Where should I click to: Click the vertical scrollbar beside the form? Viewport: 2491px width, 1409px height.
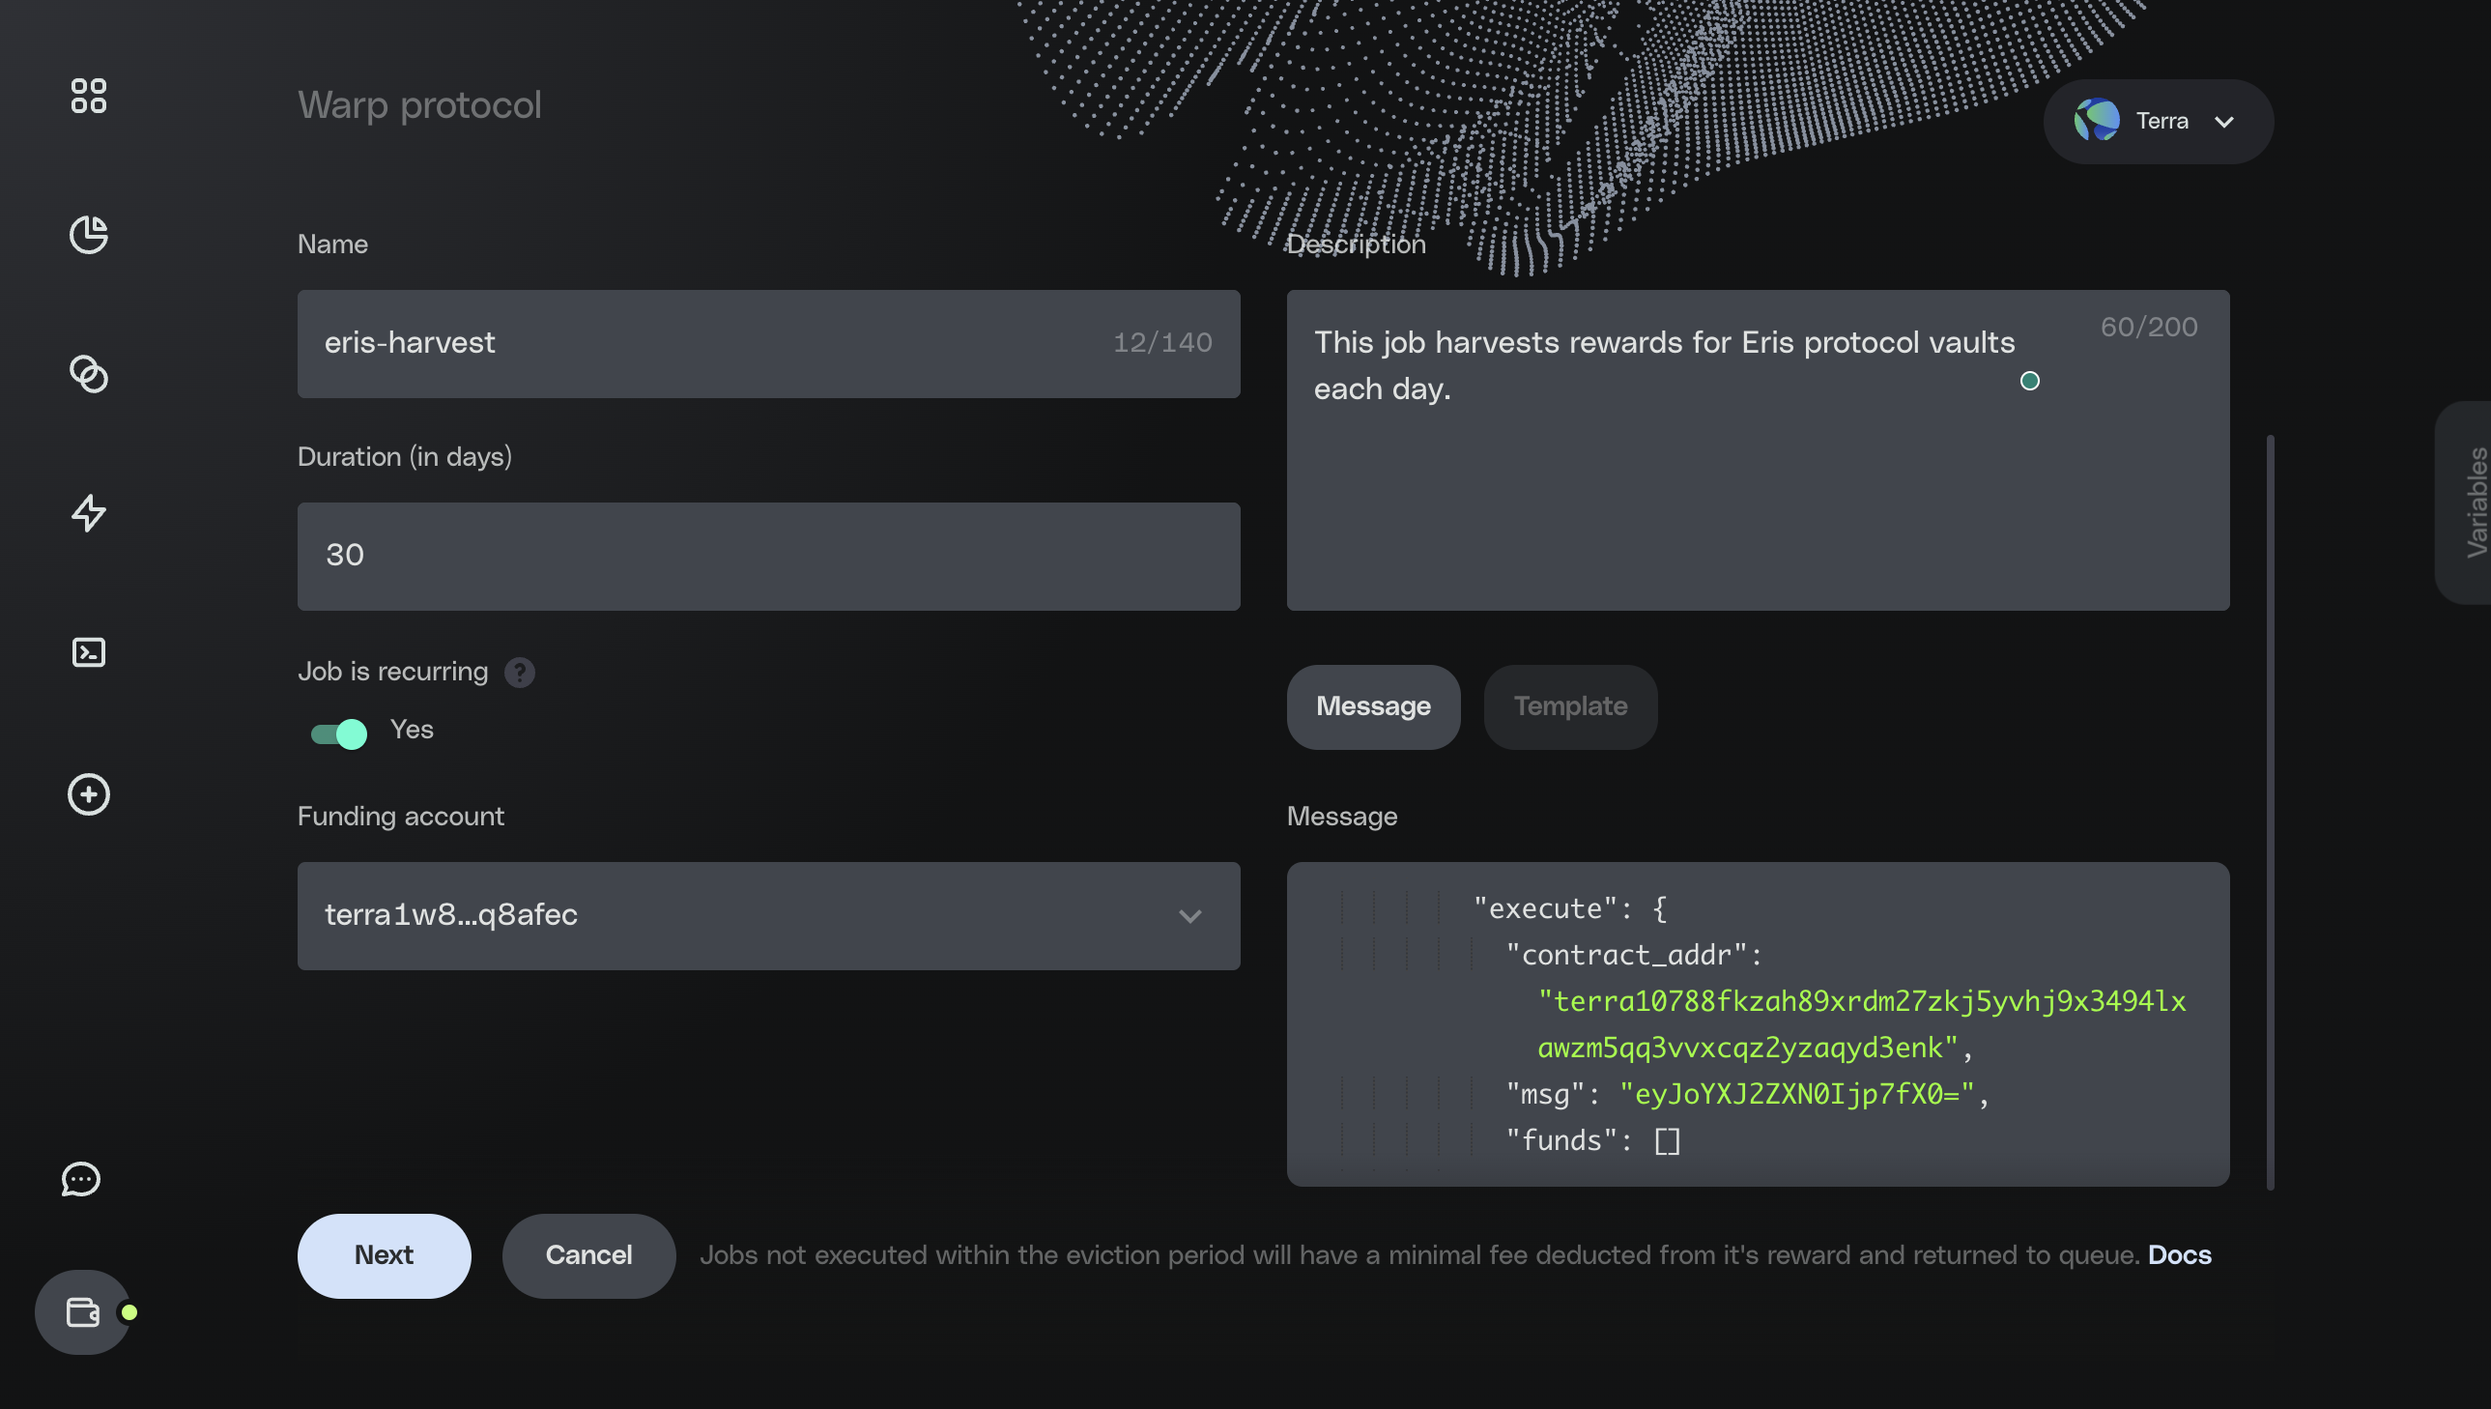tap(2270, 811)
